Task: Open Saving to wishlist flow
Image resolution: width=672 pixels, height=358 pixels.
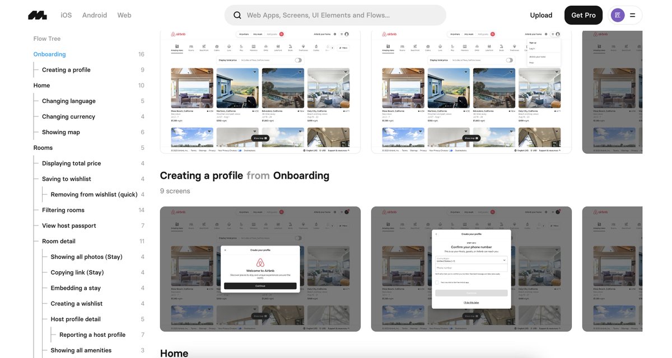Action: [x=67, y=179]
